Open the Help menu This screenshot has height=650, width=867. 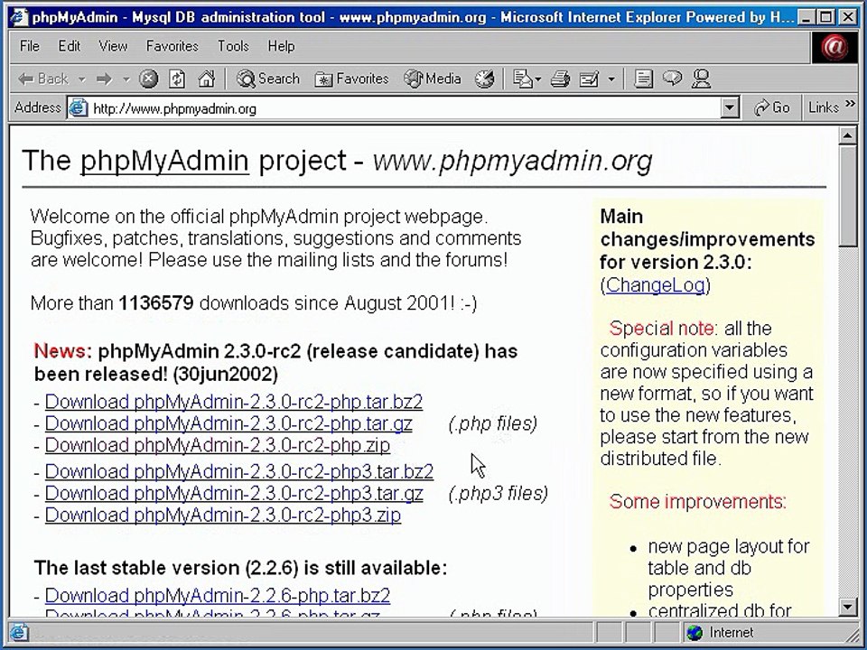[281, 46]
